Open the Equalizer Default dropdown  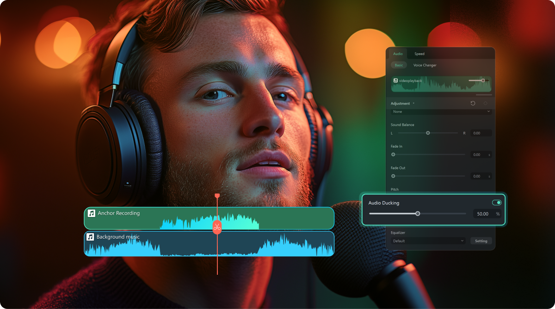tap(428, 241)
